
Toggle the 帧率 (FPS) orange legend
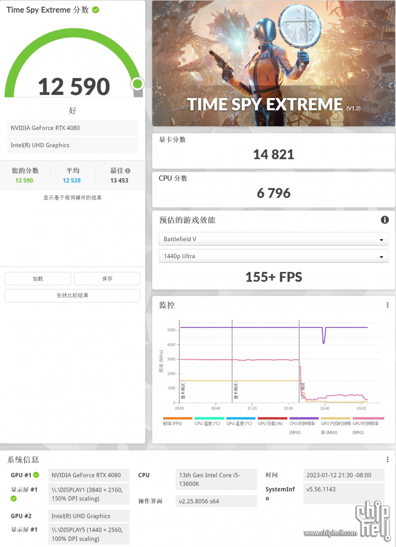point(177,419)
